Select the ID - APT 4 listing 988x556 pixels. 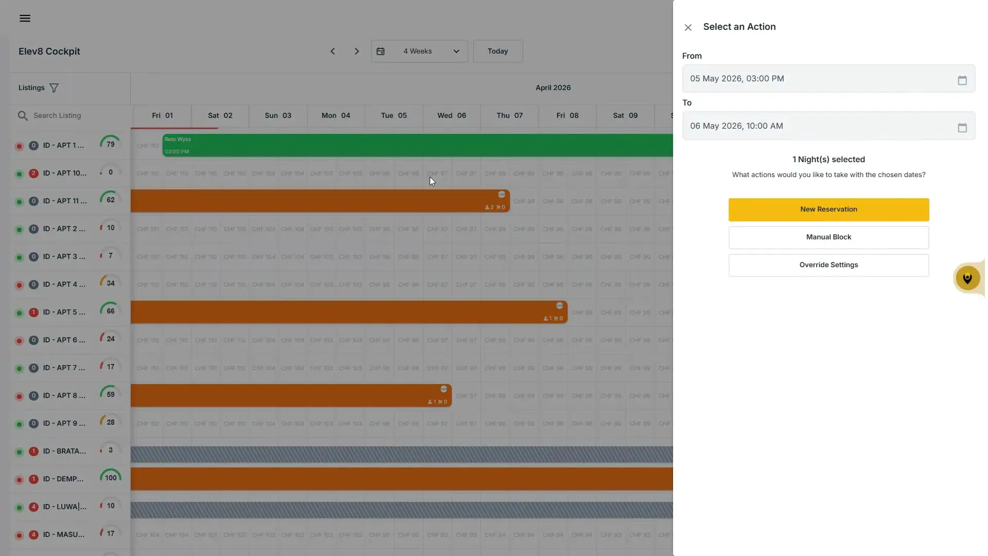[64, 285]
